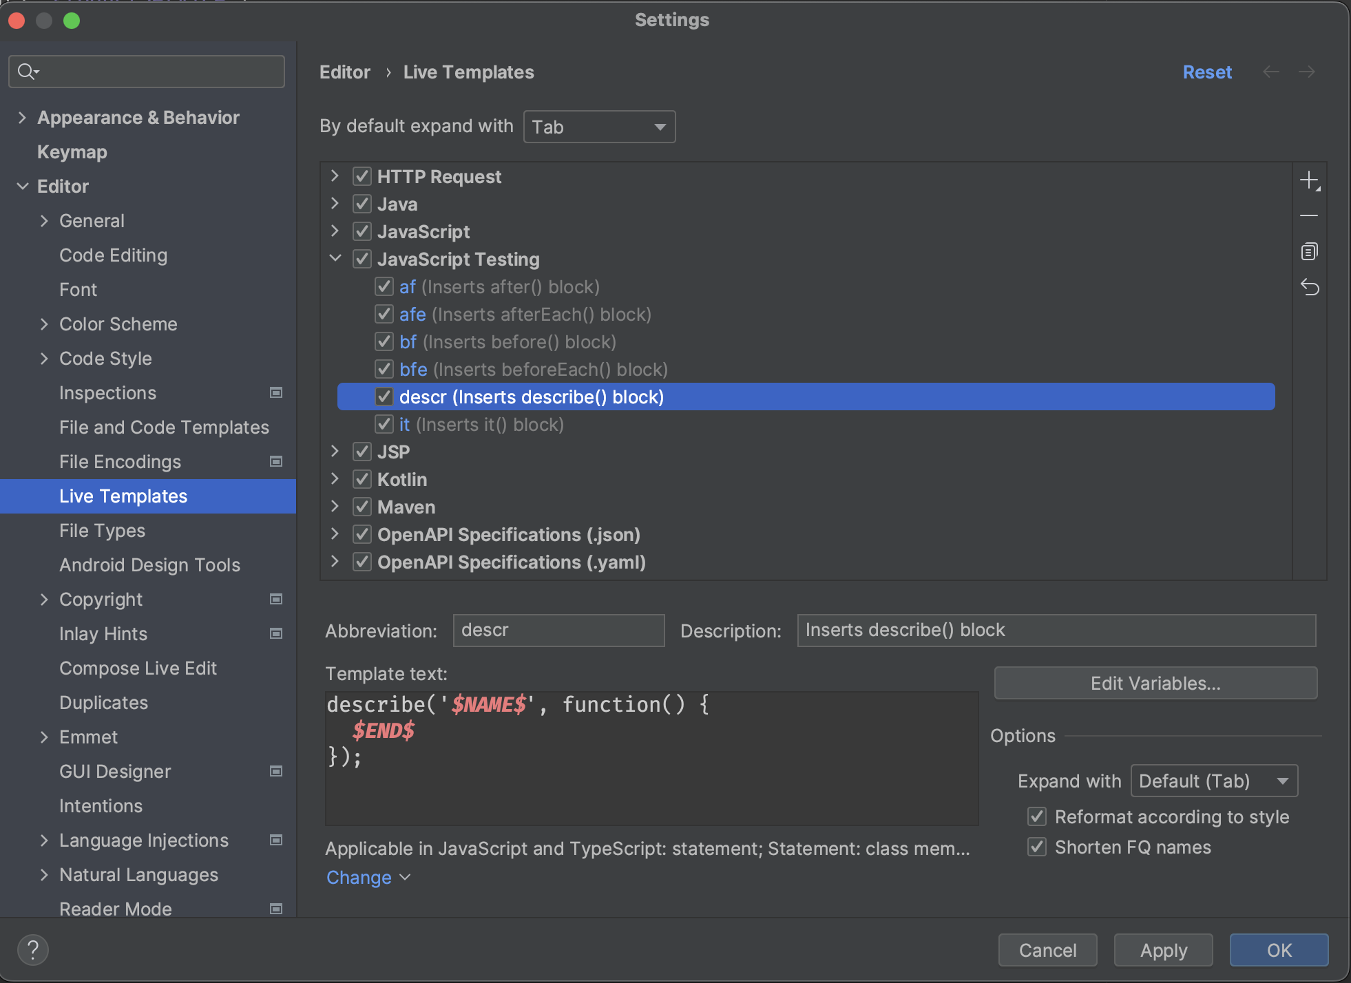The image size is (1351, 983).
Task: Expand the JSP template group
Action: [x=335, y=452]
